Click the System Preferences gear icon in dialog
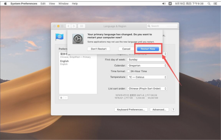 pyautogui.click(x=78, y=39)
